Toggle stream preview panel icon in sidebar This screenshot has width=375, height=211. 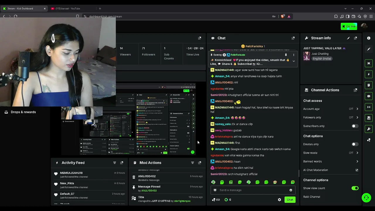pos(369,63)
